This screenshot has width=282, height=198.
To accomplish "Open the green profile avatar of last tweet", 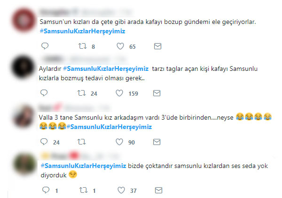I will [25, 164].
